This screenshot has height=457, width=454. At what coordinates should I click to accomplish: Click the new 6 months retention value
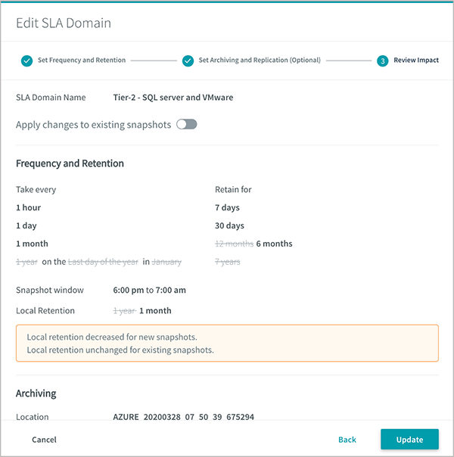pos(274,244)
